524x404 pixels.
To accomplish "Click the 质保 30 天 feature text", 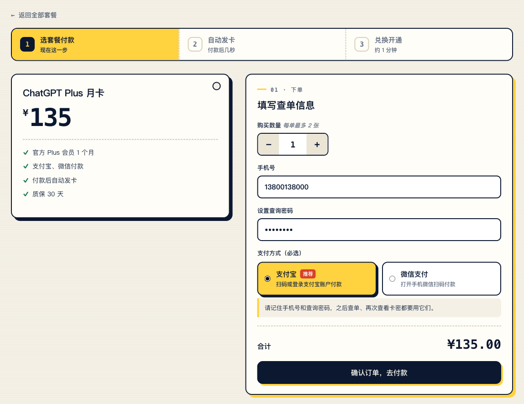I will 48,194.
